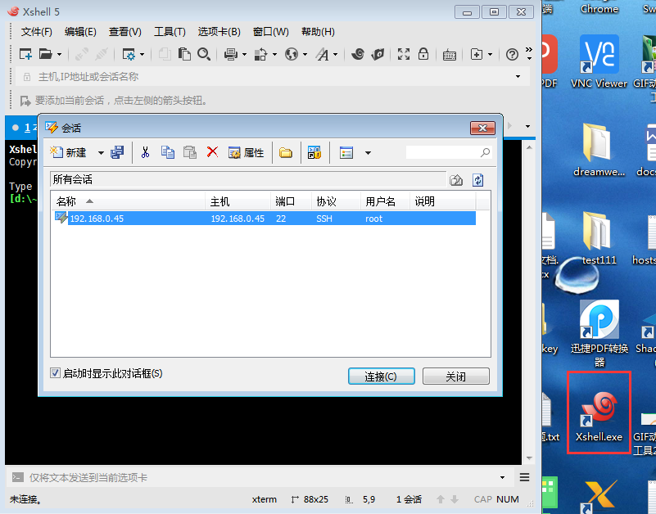
Task: Click the create shortcut icon in session dialog
Action: tap(314, 153)
